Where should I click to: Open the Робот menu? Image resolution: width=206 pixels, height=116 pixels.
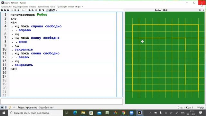click(71, 7)
